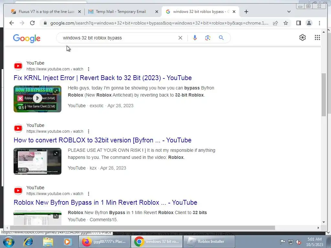
Task: Switch to the Roblox Installer window
Action: tap(209, 242)
